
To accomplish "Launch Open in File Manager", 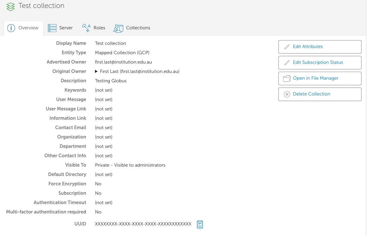I will (320, 78).
